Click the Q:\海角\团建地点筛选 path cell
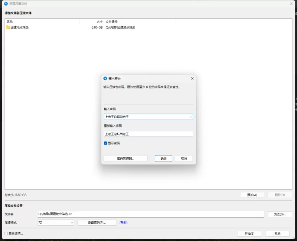297x241 pixels. pos(120,27)
